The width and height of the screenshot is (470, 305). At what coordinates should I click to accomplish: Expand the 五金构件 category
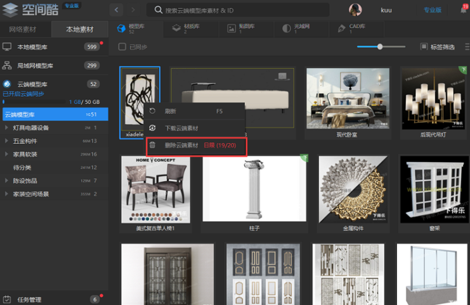(x=7, y=140)
